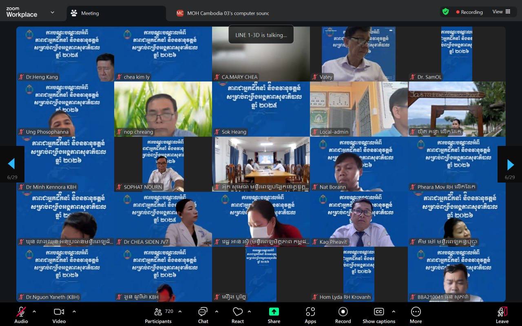Image resolution: width=522 pixels, height=326 pixels.
Task: Click the Record icon in toolbar
Action: (x=343, y=312)
